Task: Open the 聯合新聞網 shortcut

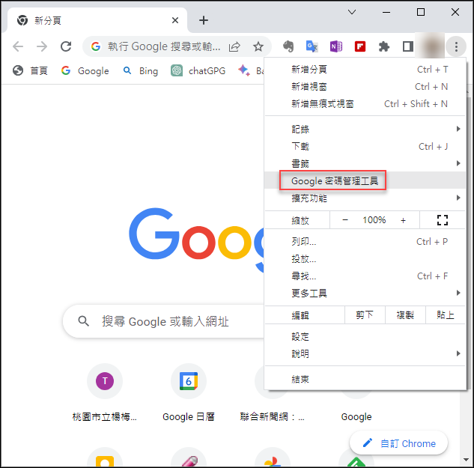Action: [272, 416]
